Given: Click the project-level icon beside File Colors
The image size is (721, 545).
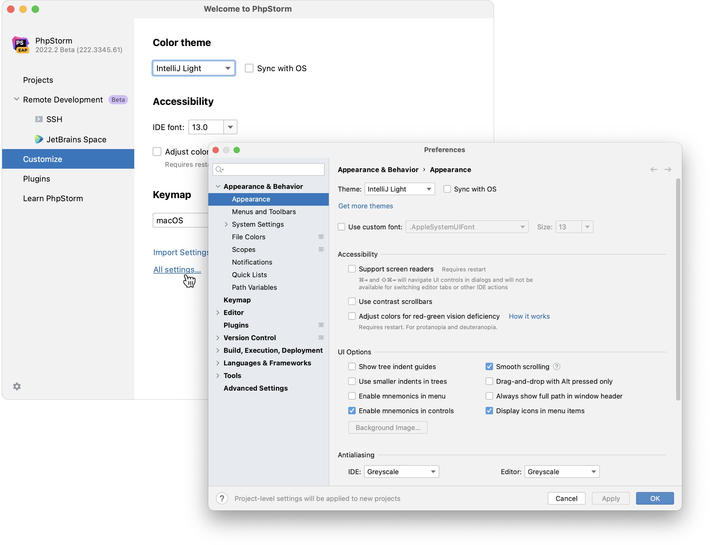Looking at the screenshot, I should (x=321, y=237).
